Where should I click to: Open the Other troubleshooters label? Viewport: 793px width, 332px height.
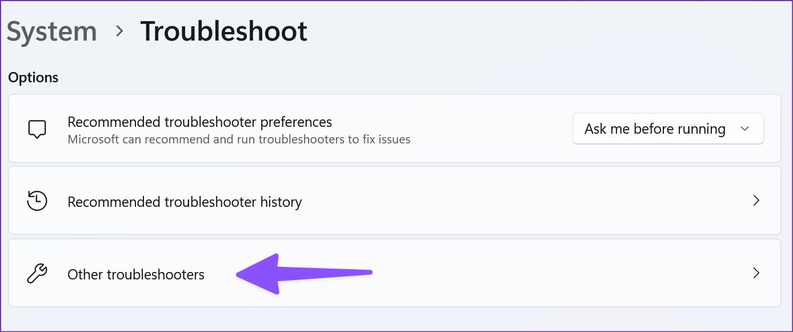pyautogui.click(x=136, y=274)
